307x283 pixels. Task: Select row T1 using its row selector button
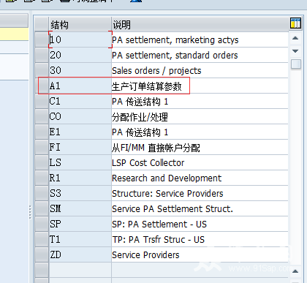[42, 239]
